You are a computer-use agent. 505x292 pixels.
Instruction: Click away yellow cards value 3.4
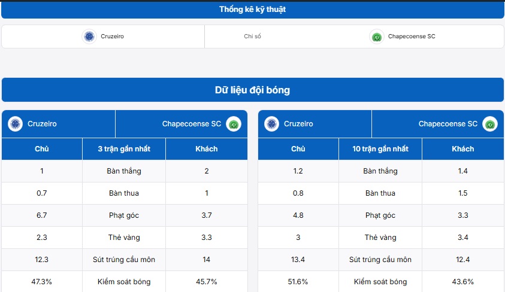pyautogui.click(x=463, y=238)
